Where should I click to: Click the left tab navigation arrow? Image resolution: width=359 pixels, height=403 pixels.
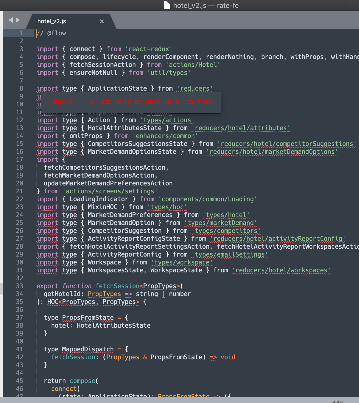click(x=11, y=20)
